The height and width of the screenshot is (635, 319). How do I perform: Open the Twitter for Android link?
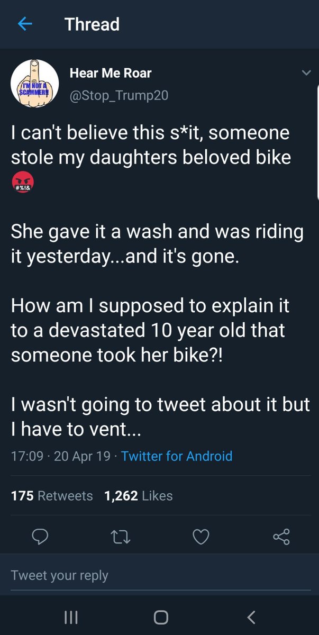[177, 456]
